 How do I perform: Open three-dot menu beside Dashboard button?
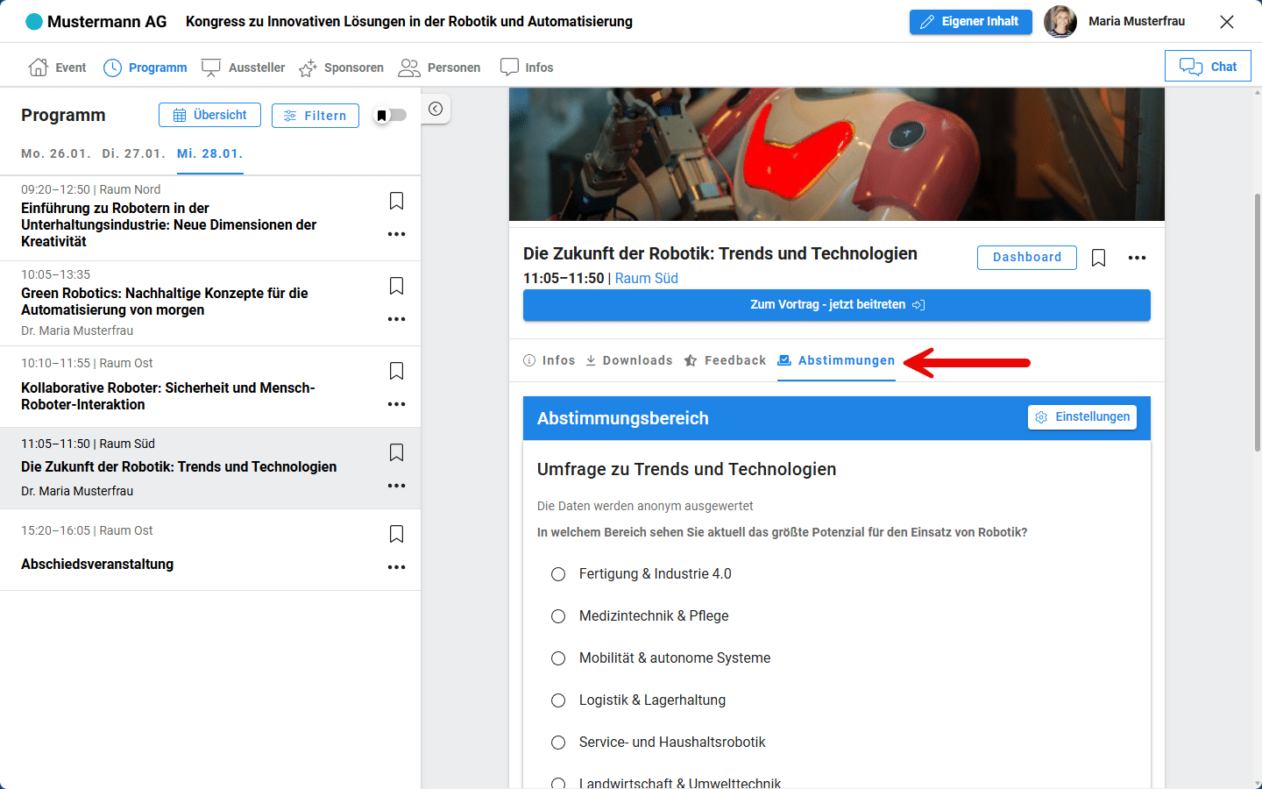(x=1137, y=258)
